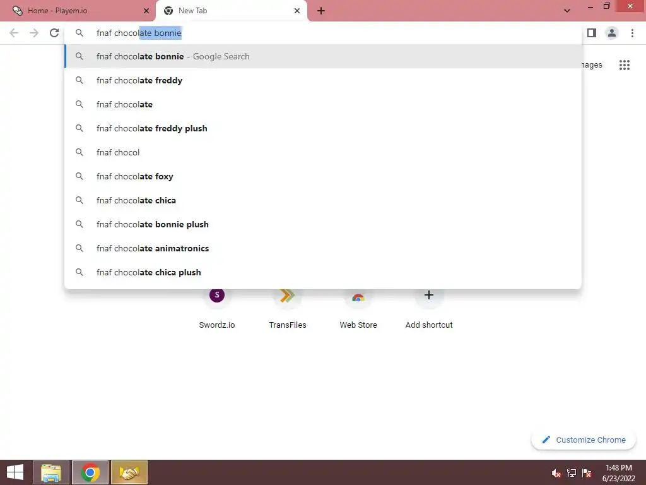Image resolution: width=646 pixels, height=485 pixels.
Task: Click search icon beside 'fnaf chocol'
Action: [79, 152]
